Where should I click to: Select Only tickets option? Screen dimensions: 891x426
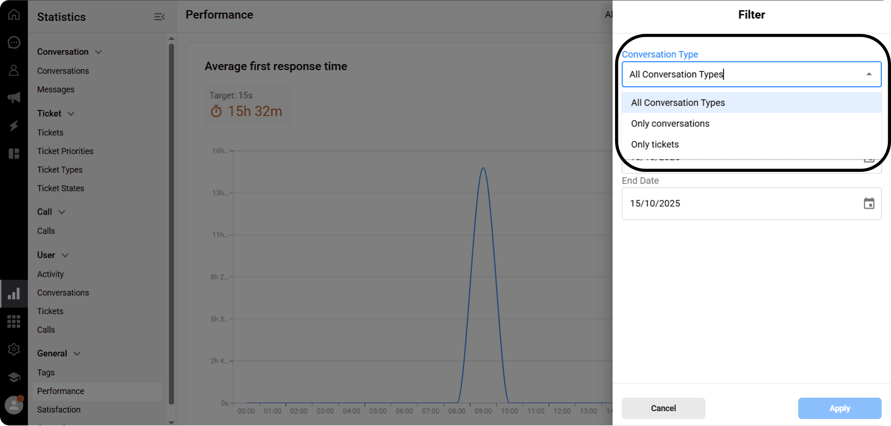[751, 144]
